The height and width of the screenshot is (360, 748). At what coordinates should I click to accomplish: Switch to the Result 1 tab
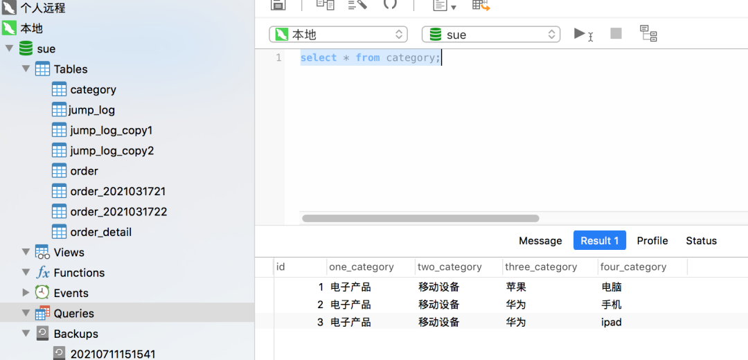pos(600,241)
